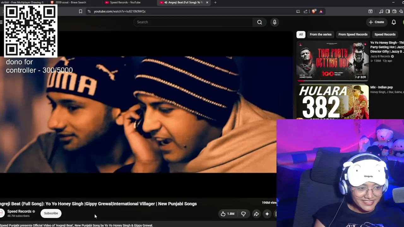
Task: Share this page from the address bar
Action: [x=306, y=11]
